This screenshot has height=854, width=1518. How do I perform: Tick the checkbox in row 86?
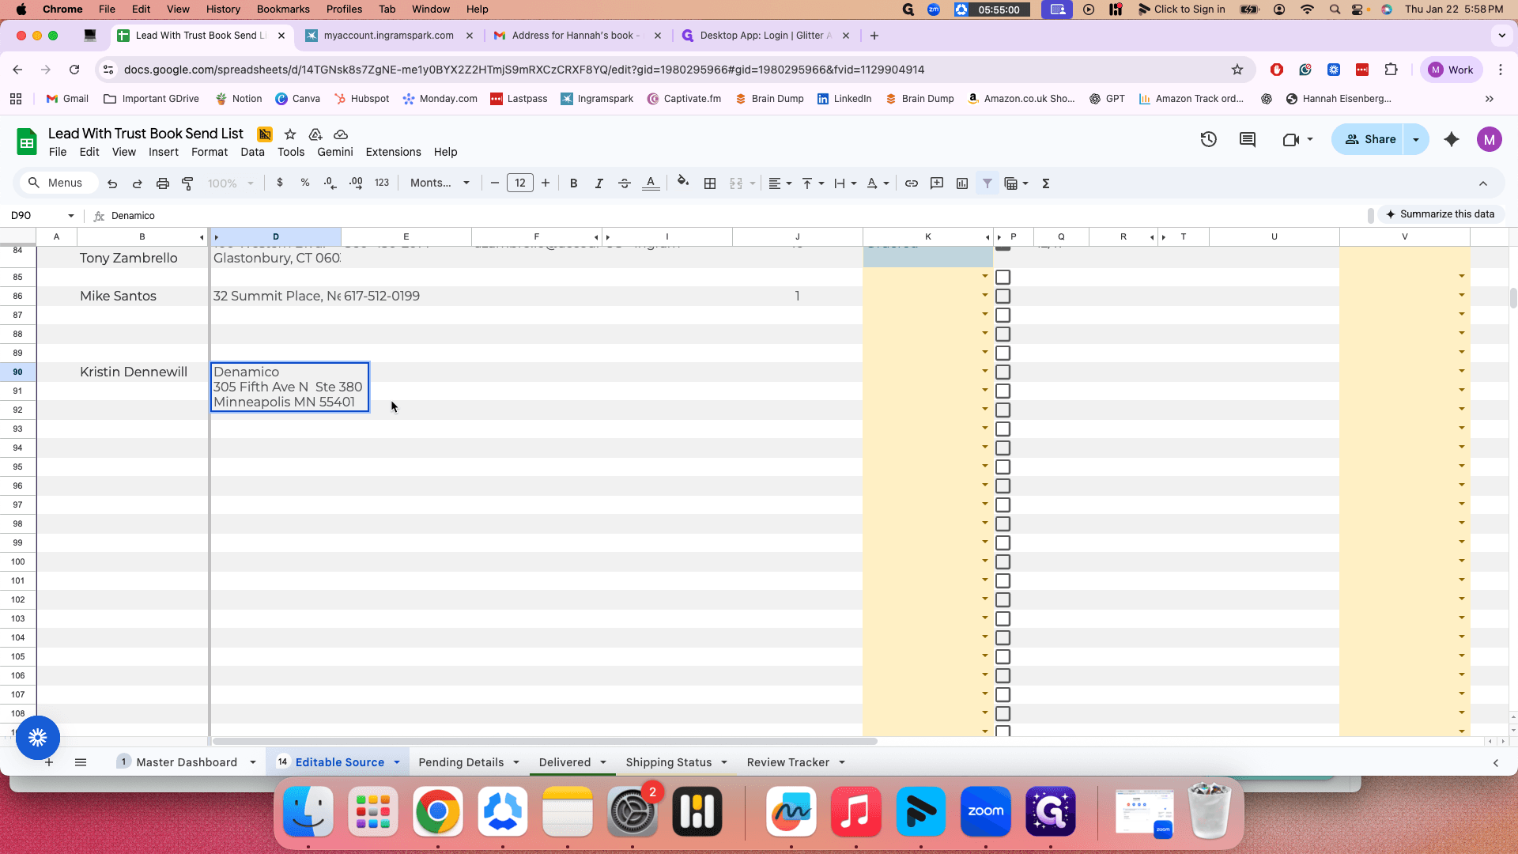coord(1003,297)
